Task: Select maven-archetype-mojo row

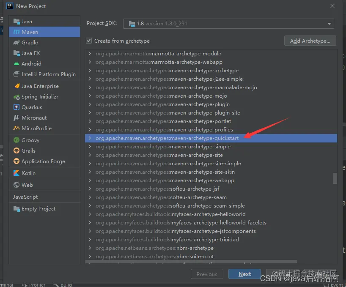Action: (x=211, y=96)
